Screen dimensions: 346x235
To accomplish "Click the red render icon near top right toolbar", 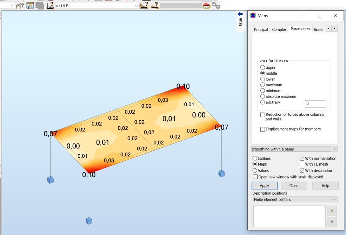I will 206,6.
